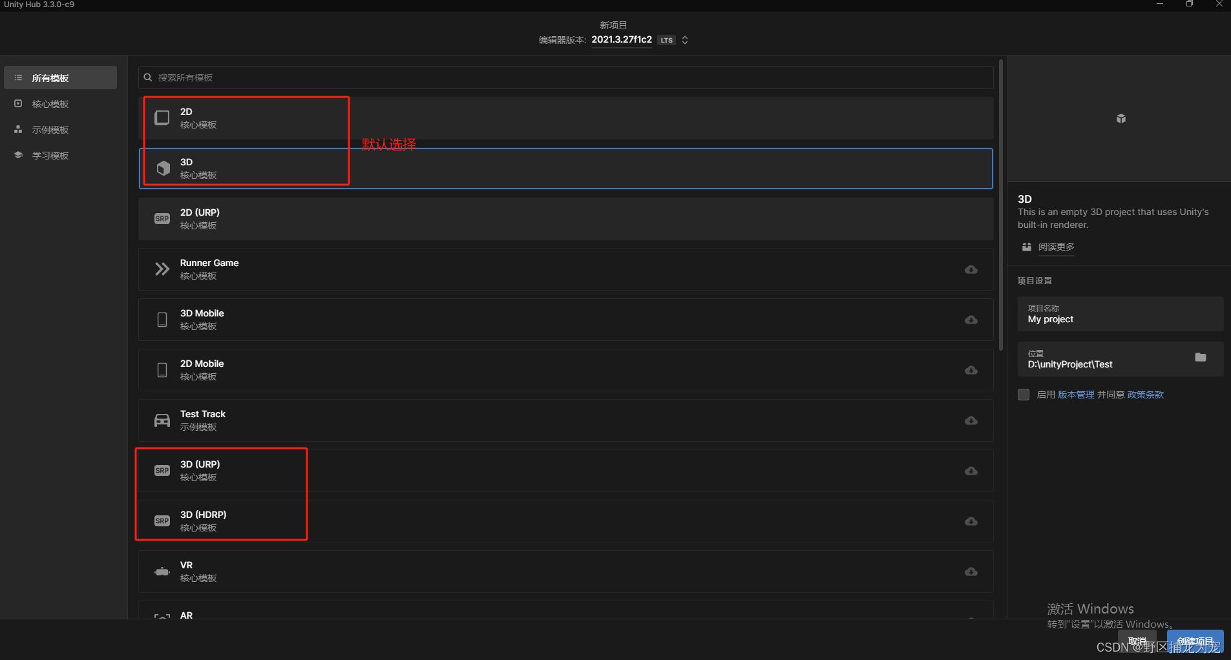Click the LTS badge next to version
This screenshot has height=660, width=1231.
tap(666, 40)
